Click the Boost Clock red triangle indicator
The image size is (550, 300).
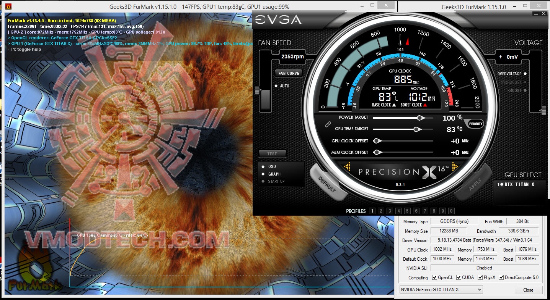click(425, 105)
